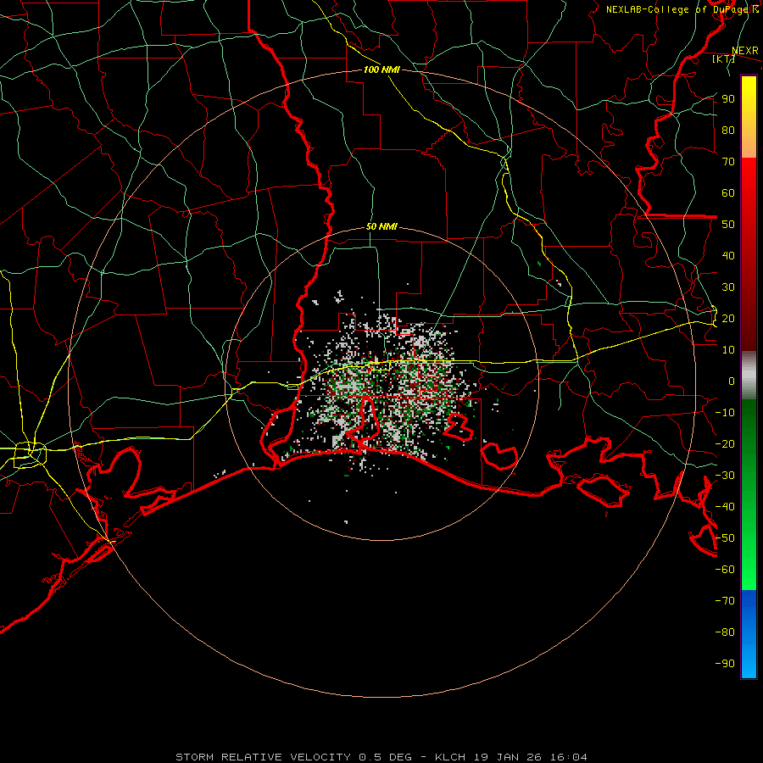Click the 90 value on the velocity scale
763x763 pixels.
point(728,99)
